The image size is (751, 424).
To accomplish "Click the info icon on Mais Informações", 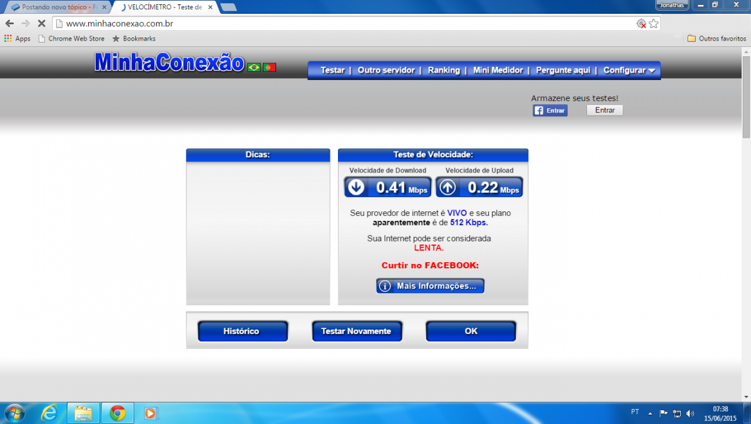I will [386, 286].
